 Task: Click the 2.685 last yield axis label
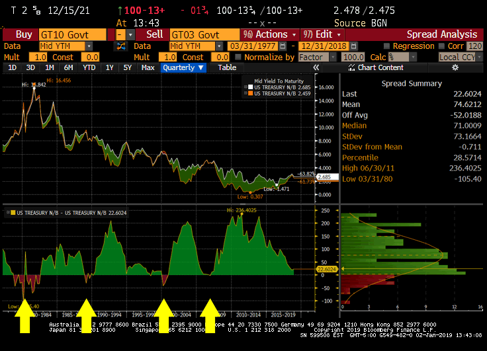click(x=326, y=177)
